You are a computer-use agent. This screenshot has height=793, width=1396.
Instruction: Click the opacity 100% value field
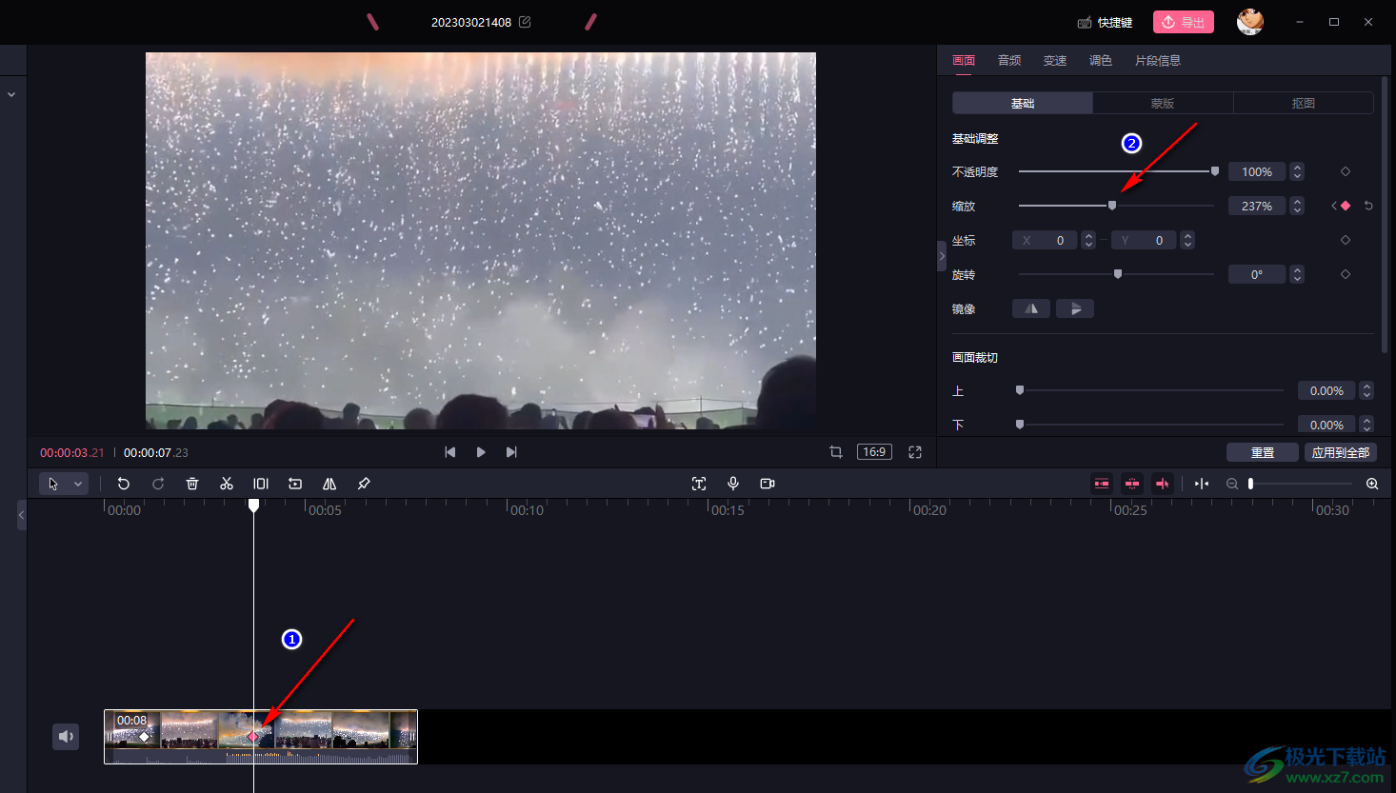[1257, 171]
